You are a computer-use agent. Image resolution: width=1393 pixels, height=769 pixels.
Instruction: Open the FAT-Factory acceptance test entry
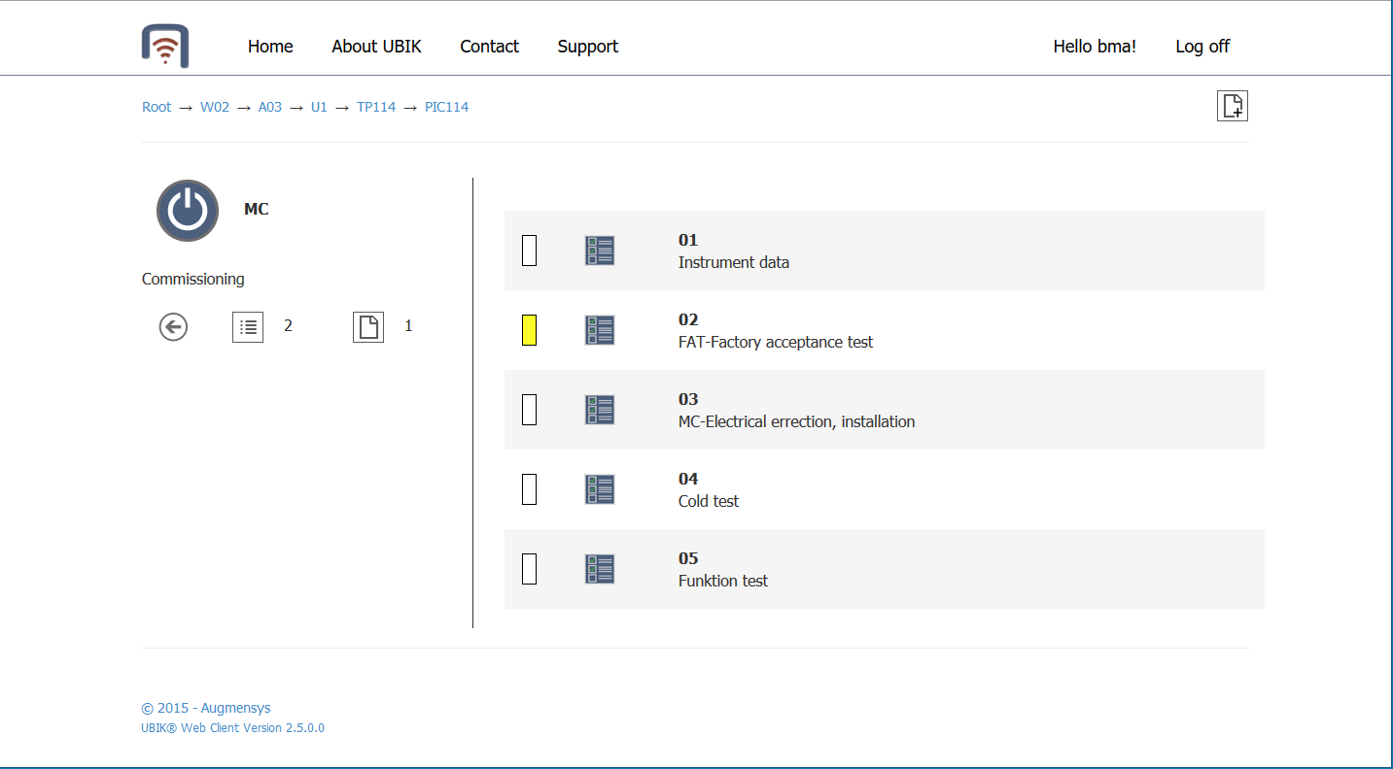pos(775,342)
